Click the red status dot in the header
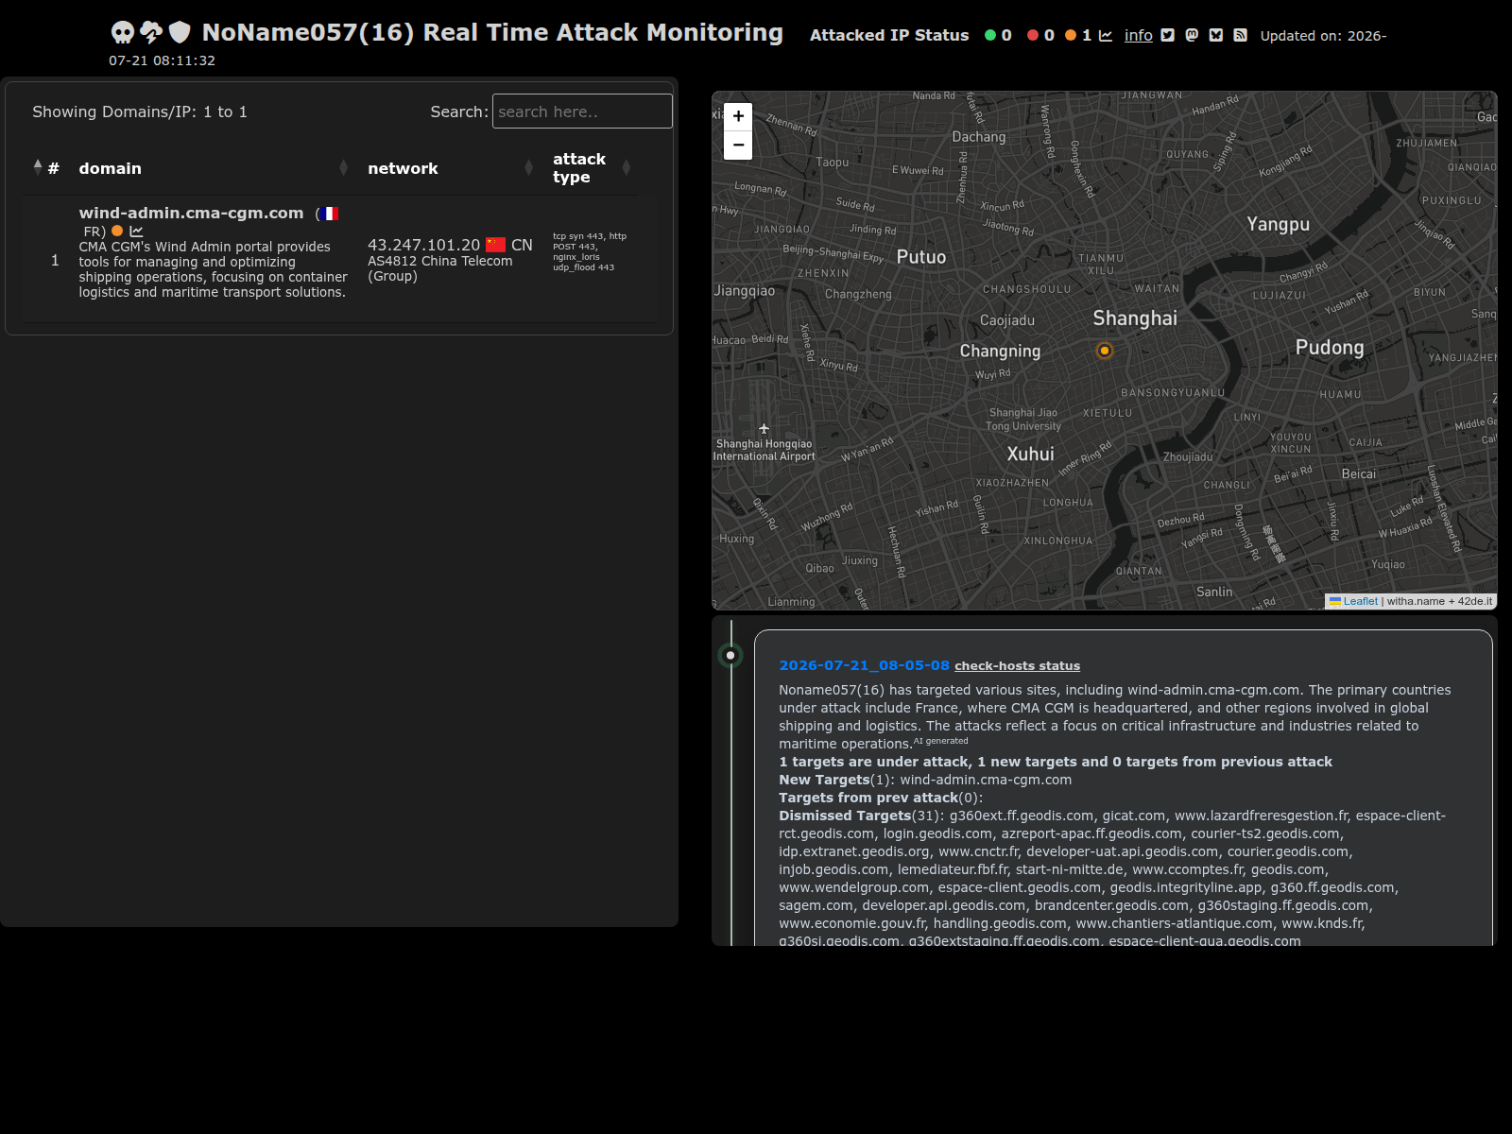 [x=1033, y=35]
